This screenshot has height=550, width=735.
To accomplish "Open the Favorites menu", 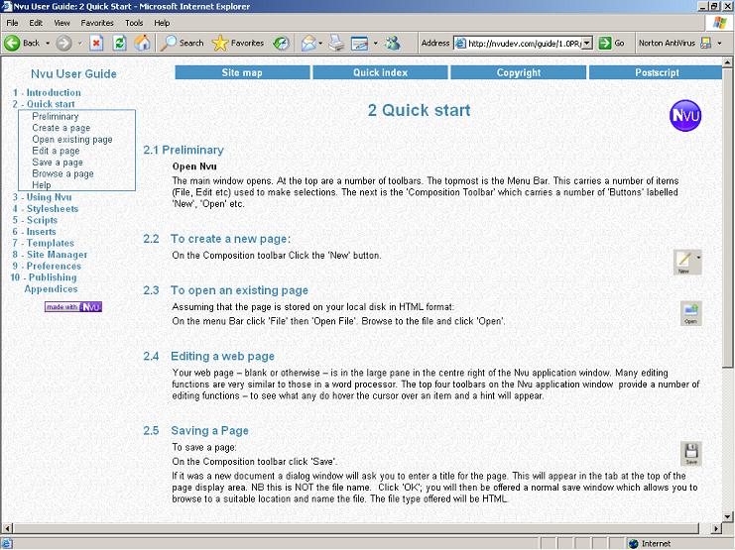I will click(97, 22).
